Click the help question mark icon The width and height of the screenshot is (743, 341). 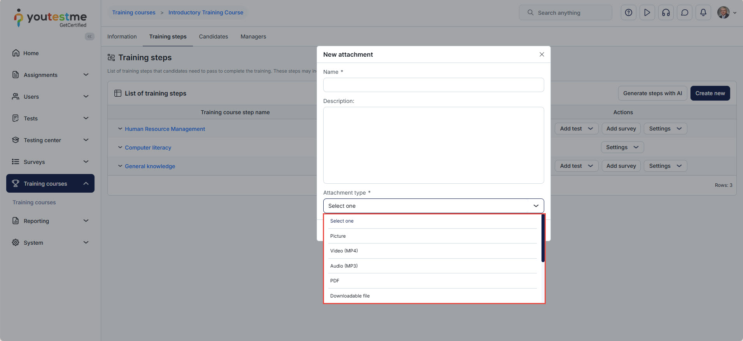[x=628, y=13]
